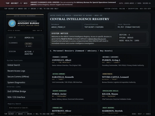
Task: Click the SYSTEM NOTICE heading
Action: pos(60,34)
